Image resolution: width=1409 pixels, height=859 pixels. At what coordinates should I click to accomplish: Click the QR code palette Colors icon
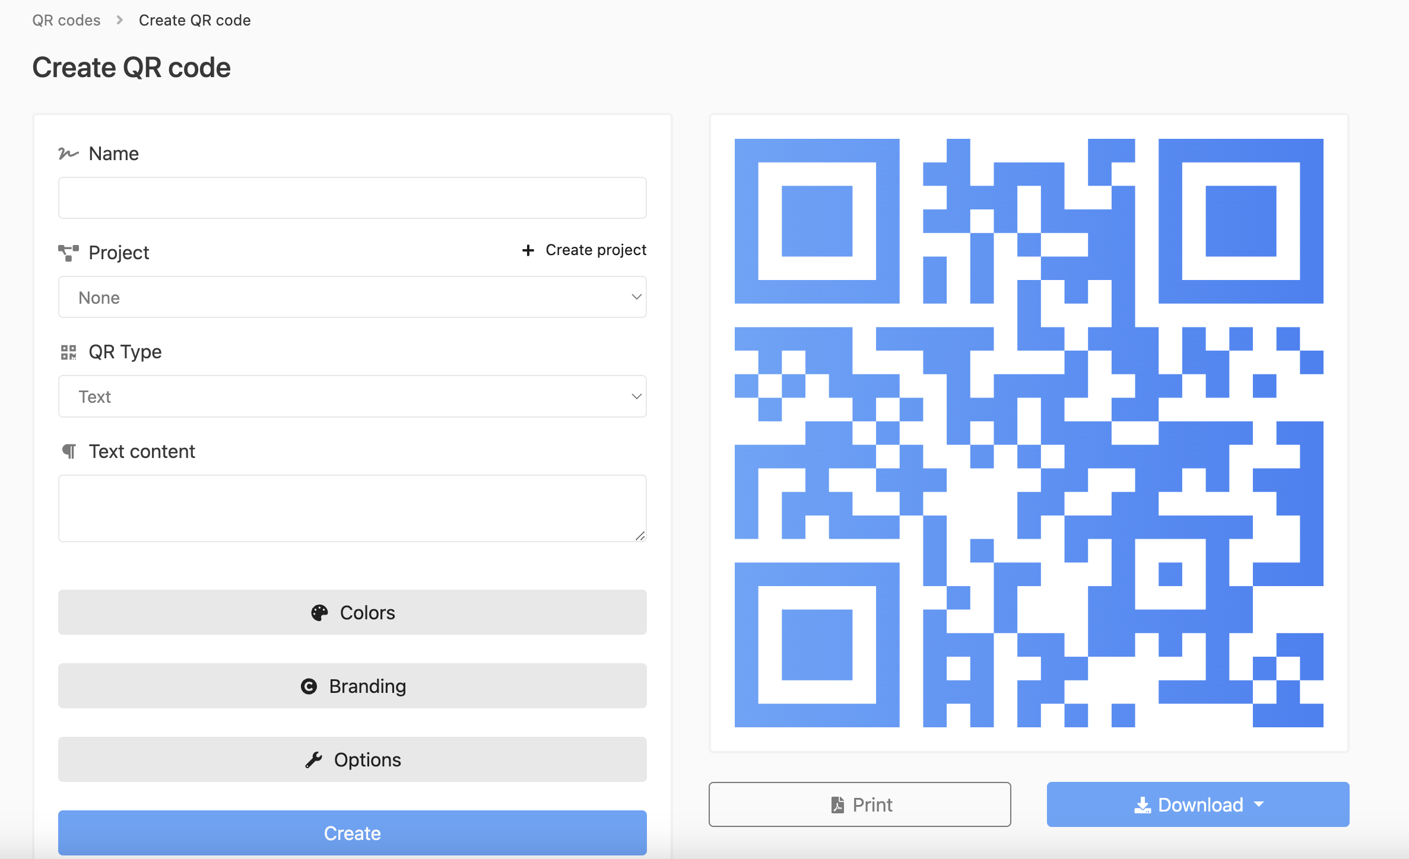click(x=319, y=612)
